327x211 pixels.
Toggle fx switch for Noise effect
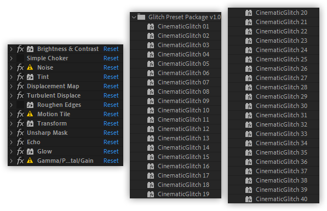20,67
